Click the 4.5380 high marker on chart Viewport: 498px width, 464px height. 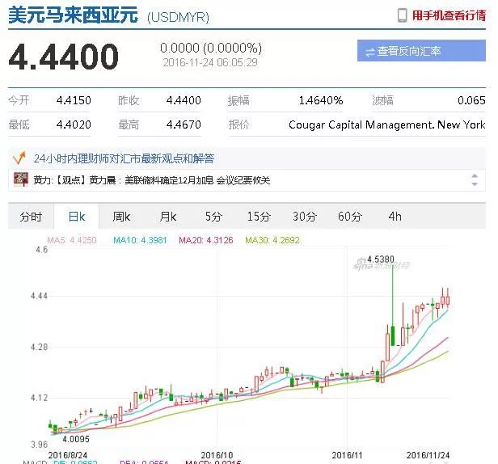coord(381,259)
